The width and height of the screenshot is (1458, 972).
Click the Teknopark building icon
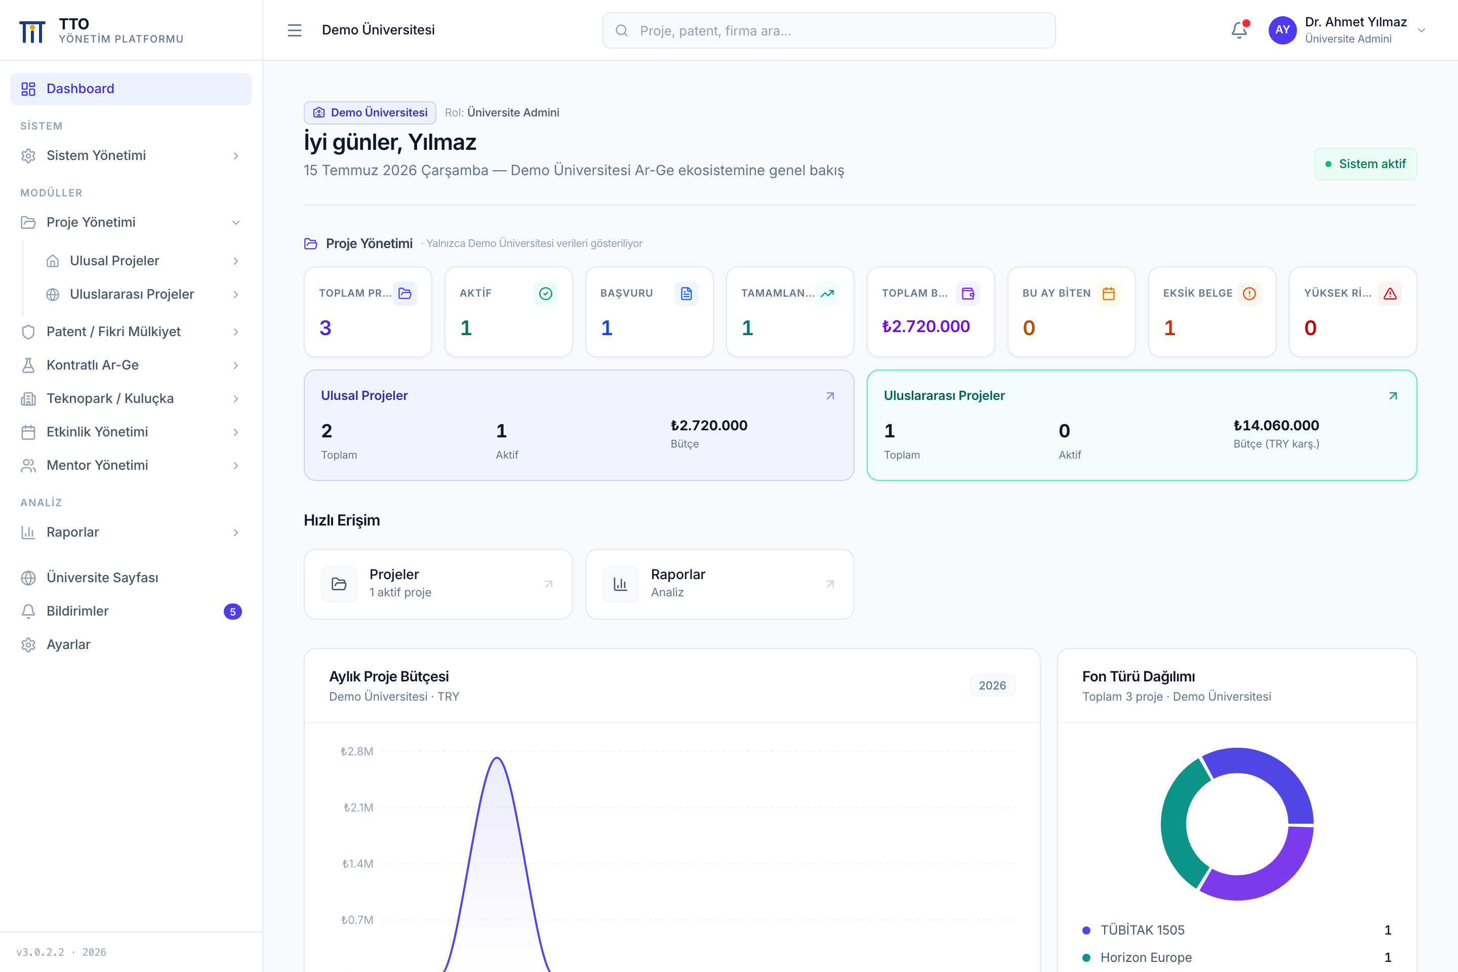(28, 398)
